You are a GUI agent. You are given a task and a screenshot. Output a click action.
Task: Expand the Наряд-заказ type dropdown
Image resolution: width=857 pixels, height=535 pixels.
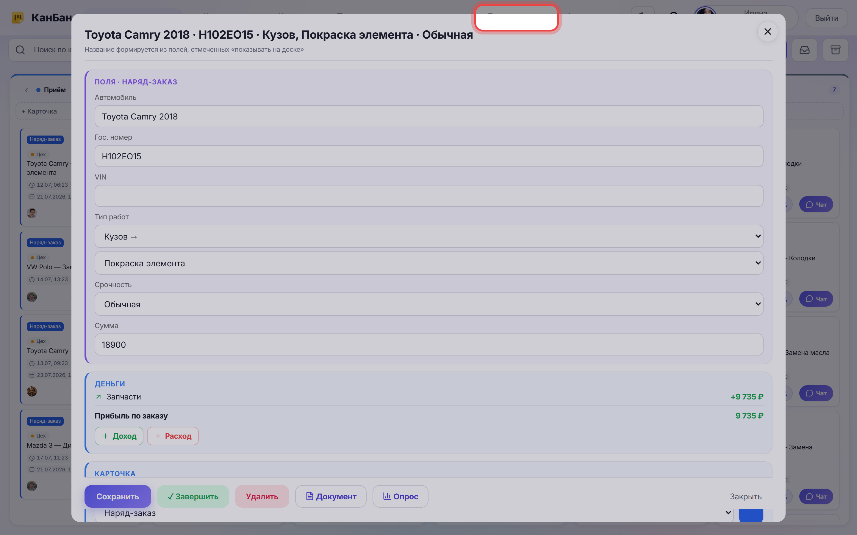pyautogui.click(x=414, y=513)
